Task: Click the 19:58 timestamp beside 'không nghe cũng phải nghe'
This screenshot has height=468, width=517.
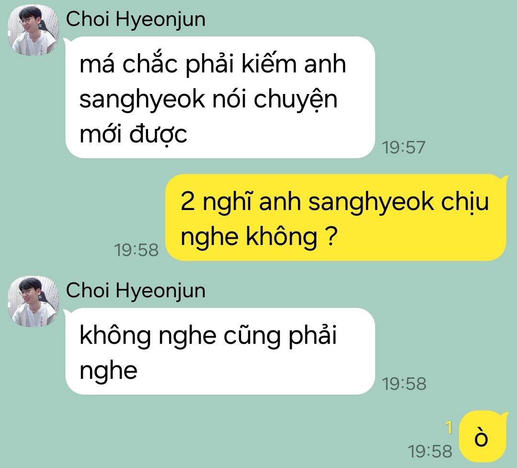Action: click(x=404, y=384)
